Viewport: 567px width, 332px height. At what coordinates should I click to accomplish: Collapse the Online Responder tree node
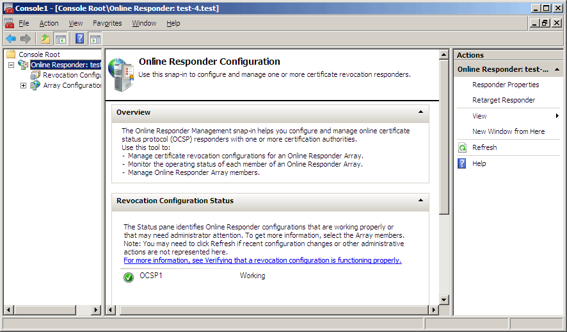click(x=12, y=65)
